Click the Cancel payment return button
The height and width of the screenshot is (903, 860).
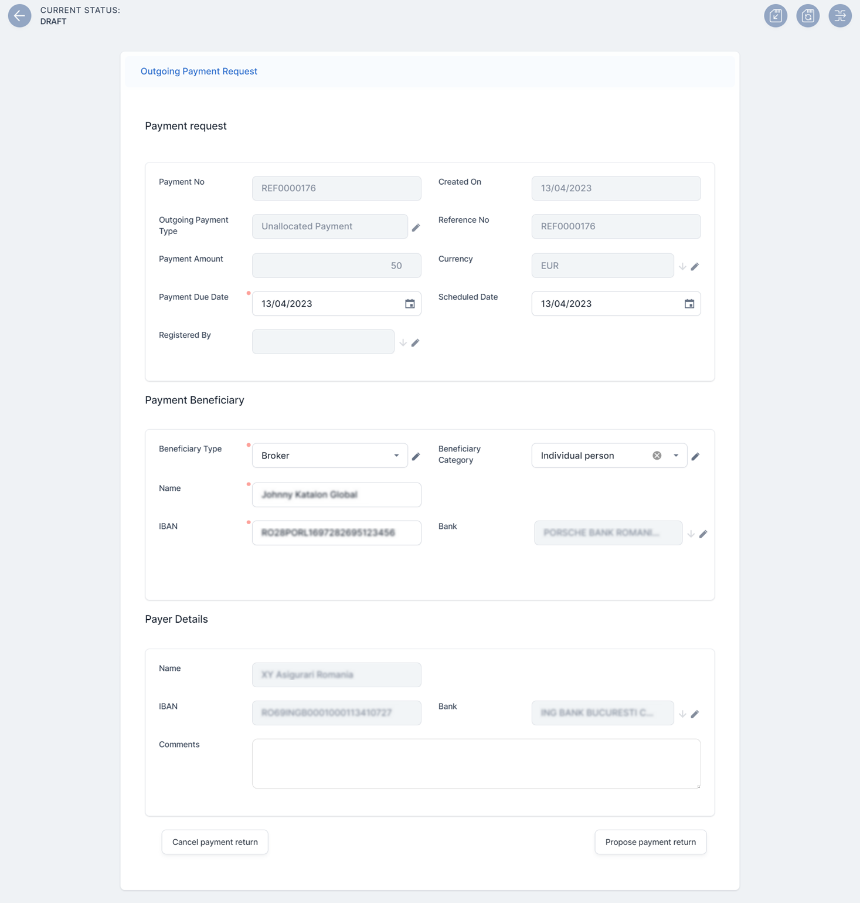click(x=215, y=842)
